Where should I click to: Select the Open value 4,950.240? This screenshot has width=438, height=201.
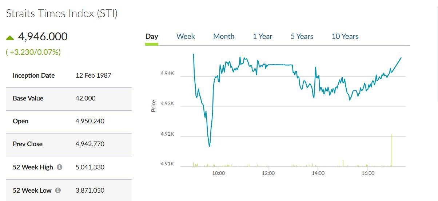pos(90,121)
